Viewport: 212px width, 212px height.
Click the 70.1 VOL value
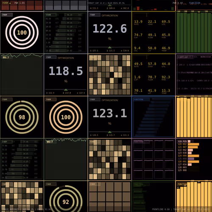[138, 90]
